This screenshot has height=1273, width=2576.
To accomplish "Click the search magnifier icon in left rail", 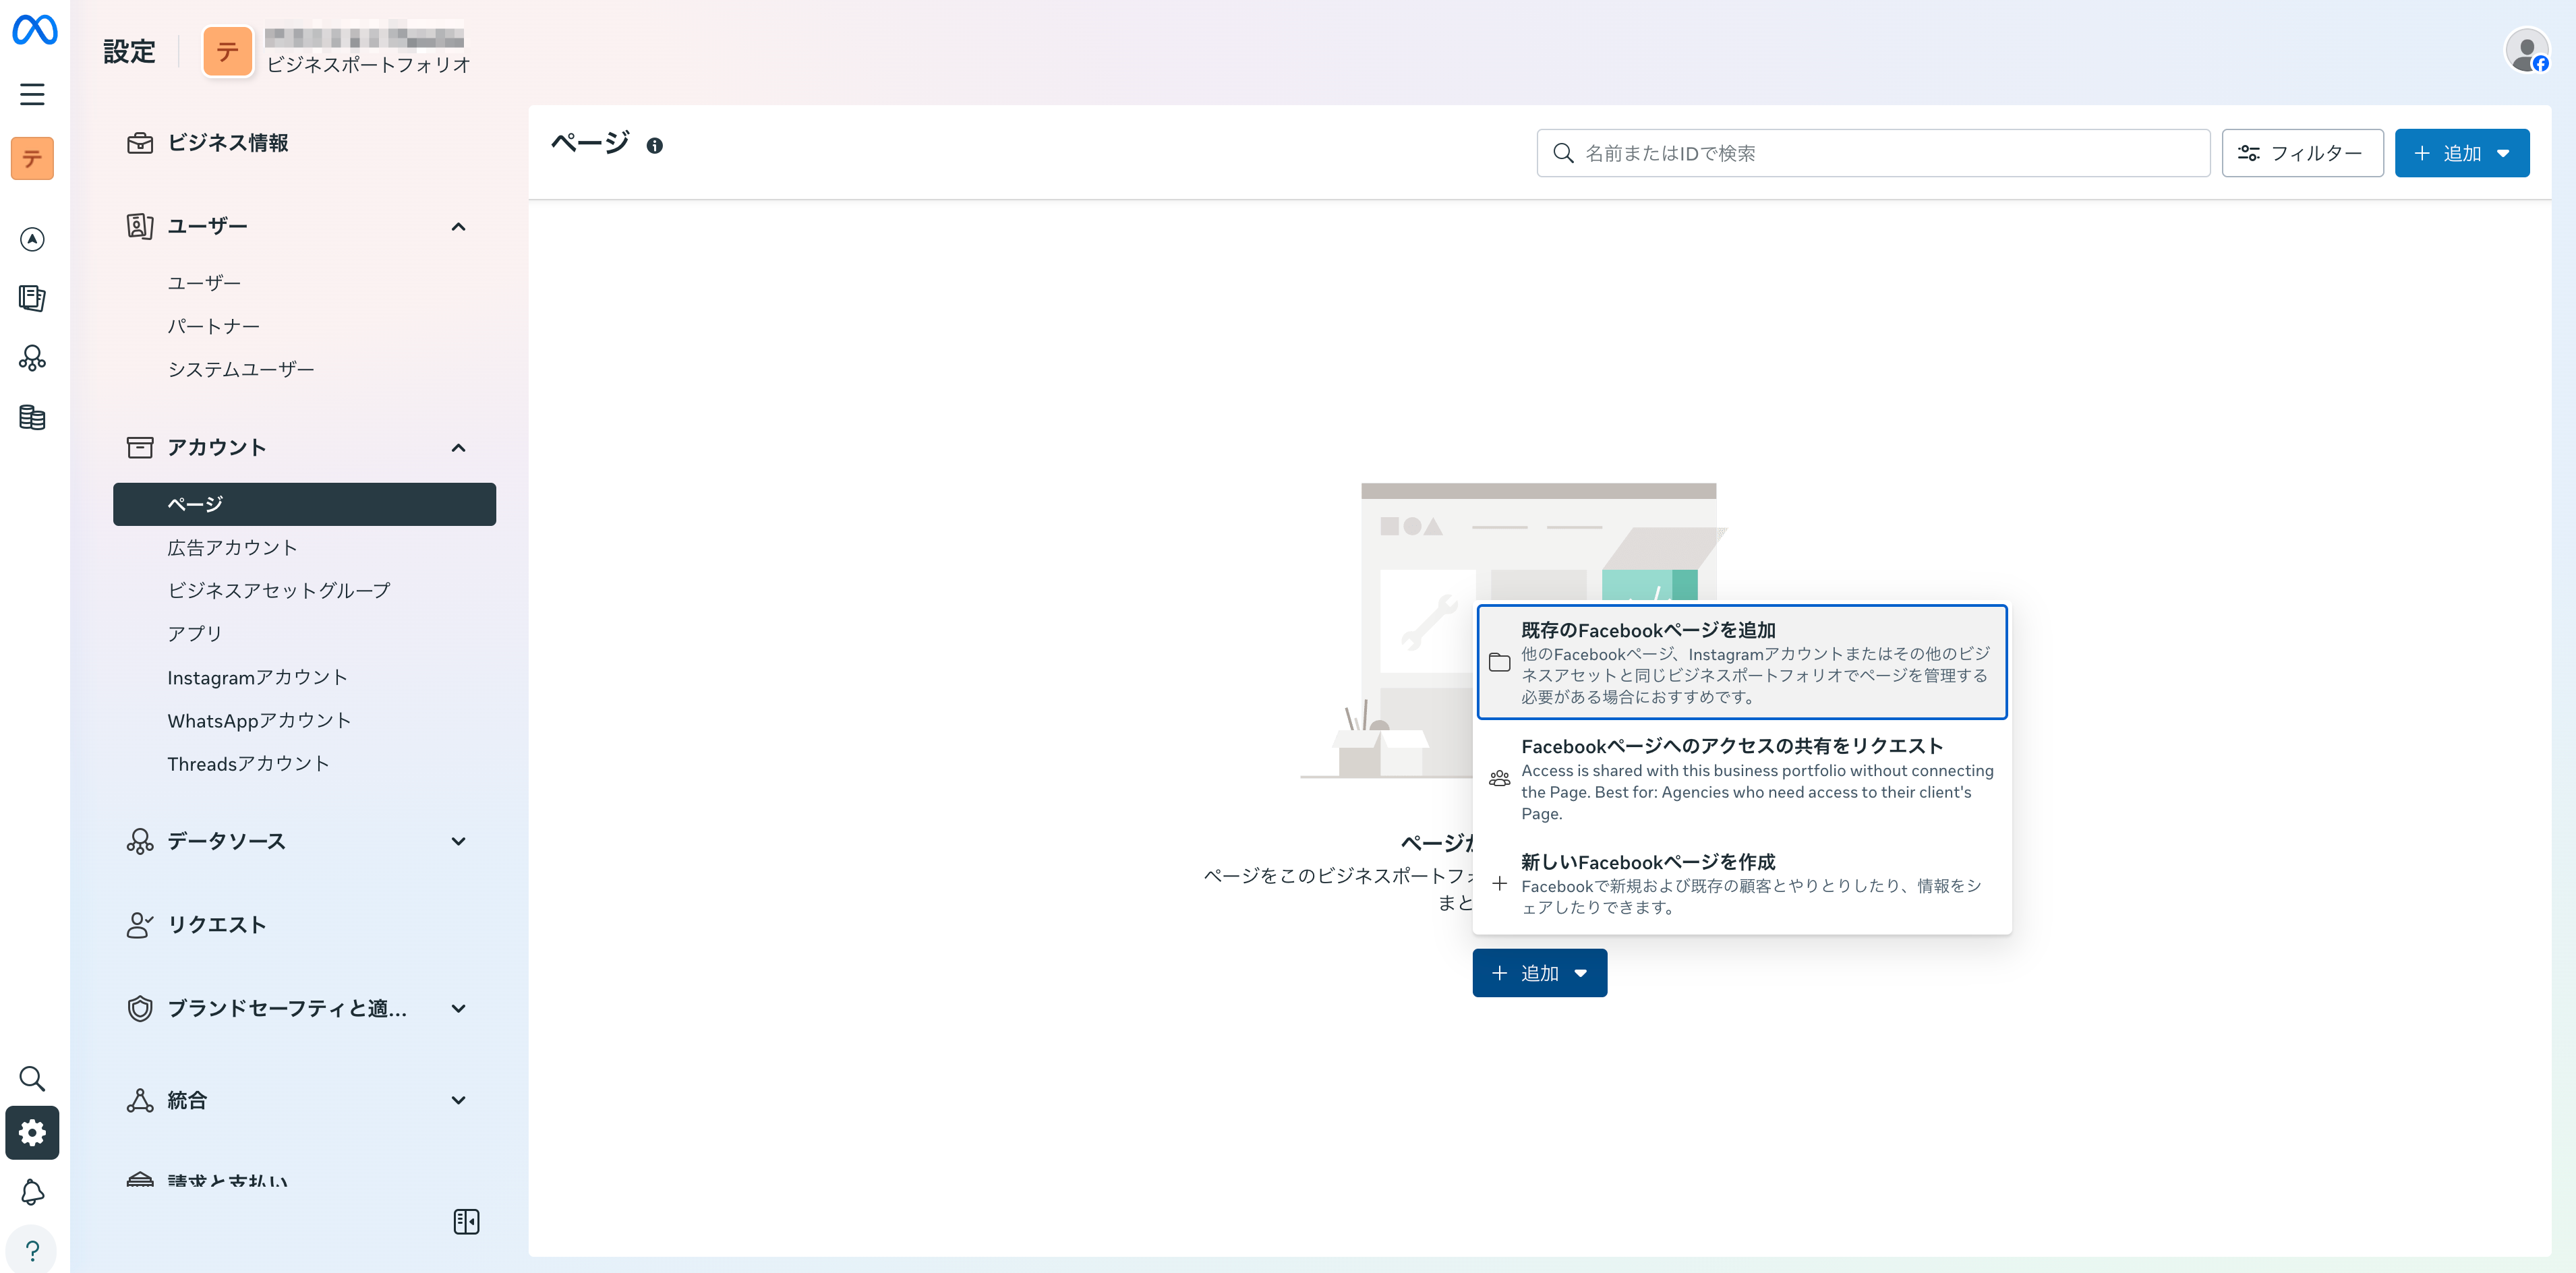I will (32, 1078).
